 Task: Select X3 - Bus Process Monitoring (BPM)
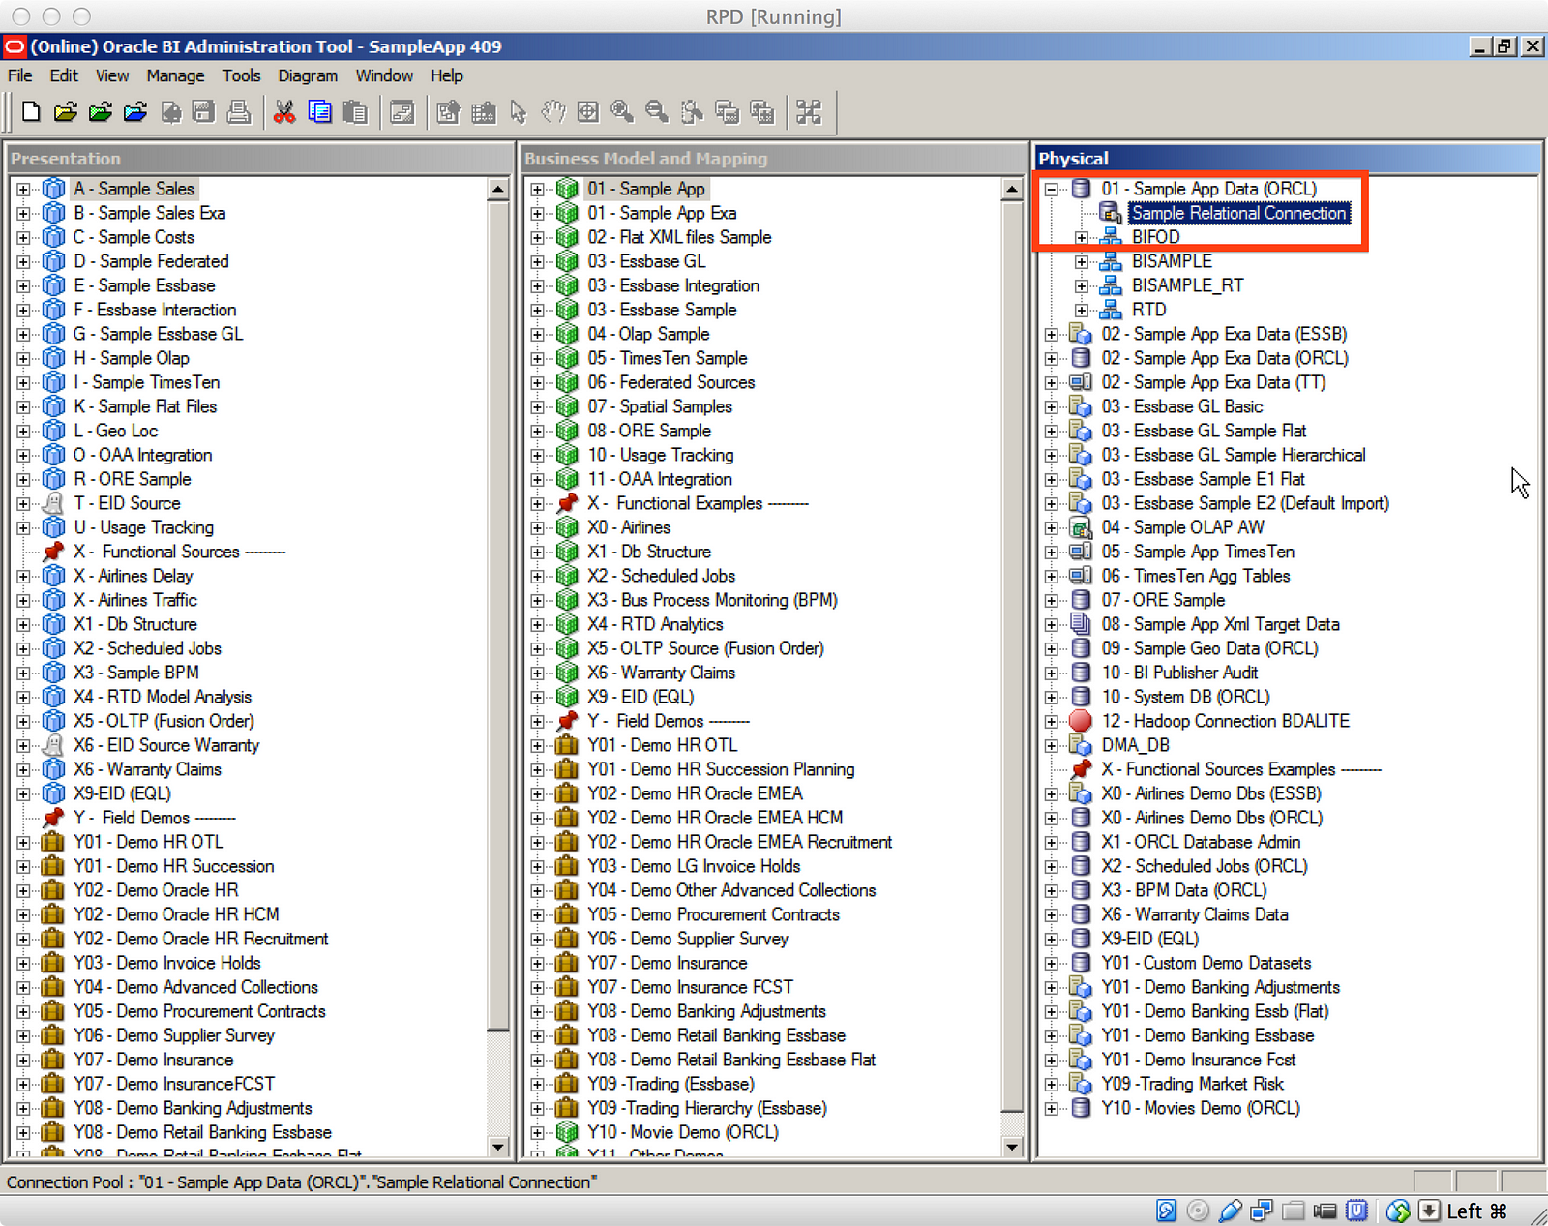click(x=713, y=600)
